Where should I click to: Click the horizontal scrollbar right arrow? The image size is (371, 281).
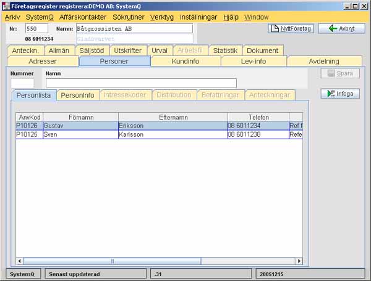(x=299, y=261)
